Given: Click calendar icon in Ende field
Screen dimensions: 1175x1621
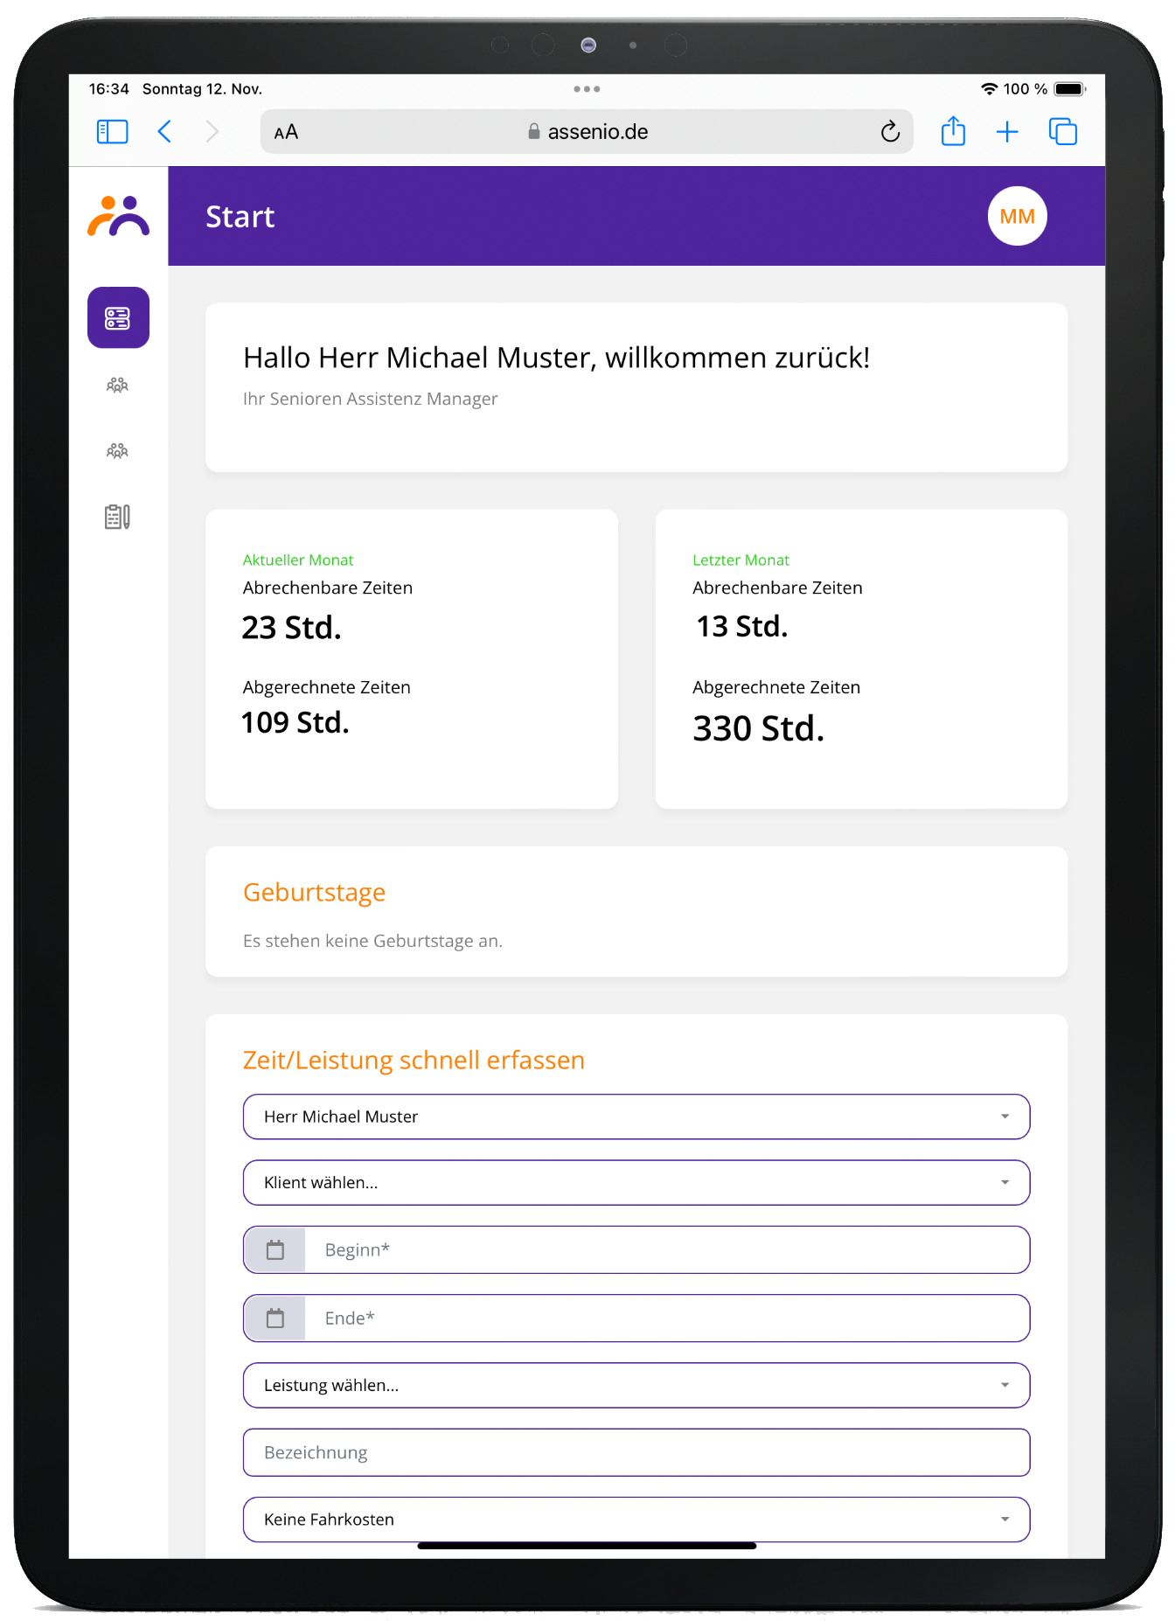Looking at the screenshot, I should click(275, 1318).
